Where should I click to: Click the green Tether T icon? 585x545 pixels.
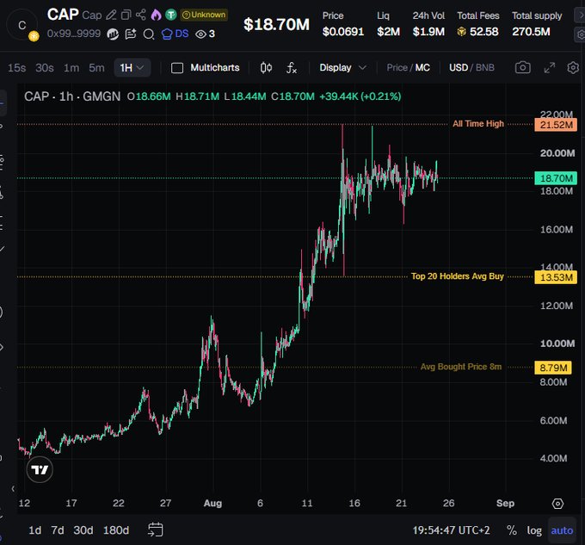pos(171,15)
